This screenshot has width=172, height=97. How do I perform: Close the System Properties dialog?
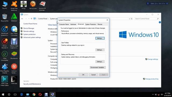click(107, 20)
